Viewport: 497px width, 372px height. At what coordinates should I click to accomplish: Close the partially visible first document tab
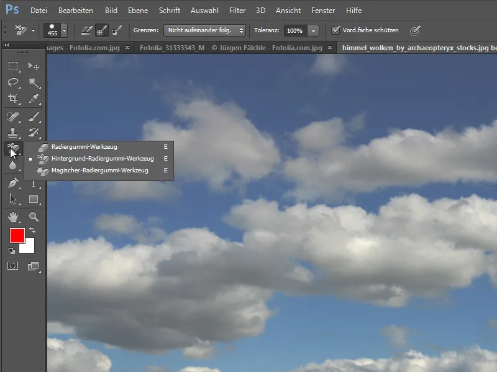[x=127, y=48]
